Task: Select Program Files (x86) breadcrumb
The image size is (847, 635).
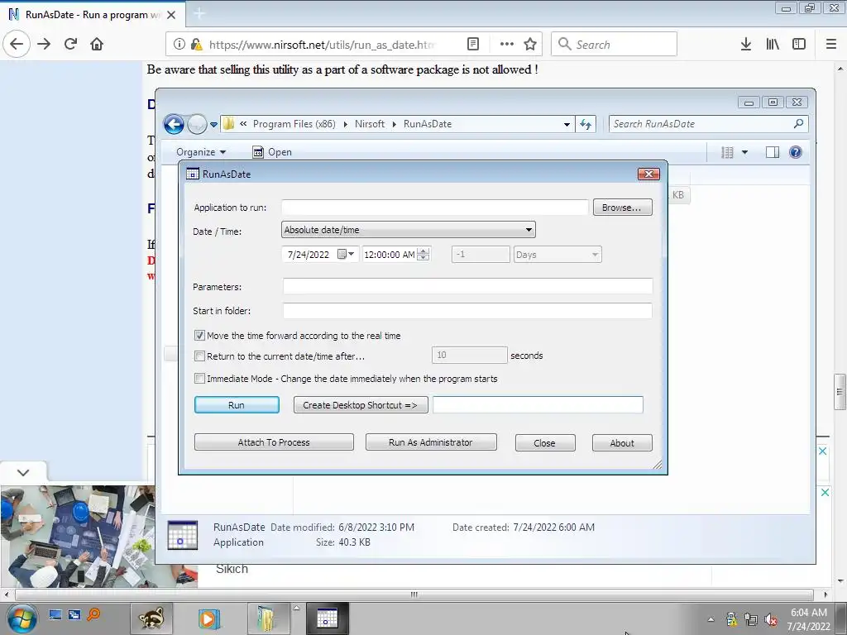Action: [x=294, y=124]
